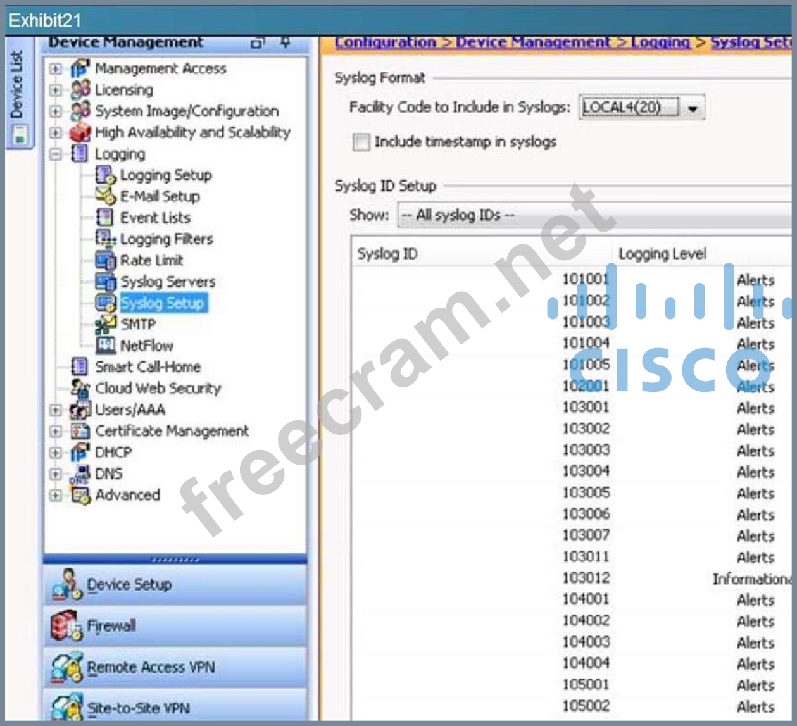
Task: Select syslog ID 103012 row
Action: (586, 578)
